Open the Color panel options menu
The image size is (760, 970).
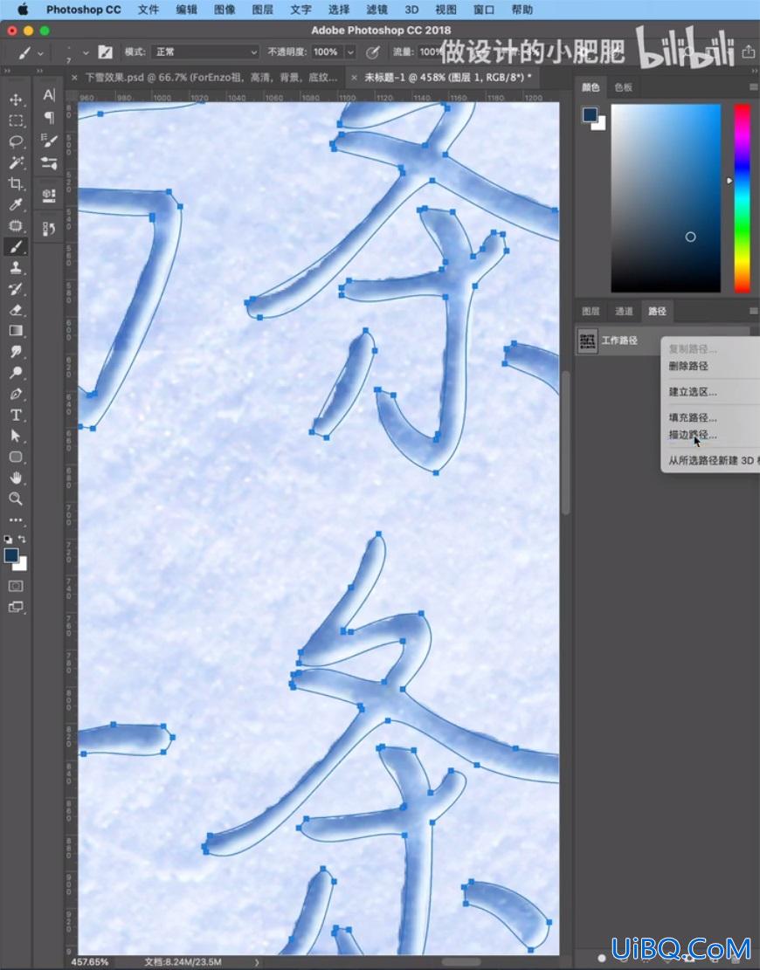pyautogui.click(x=753, y=87)
